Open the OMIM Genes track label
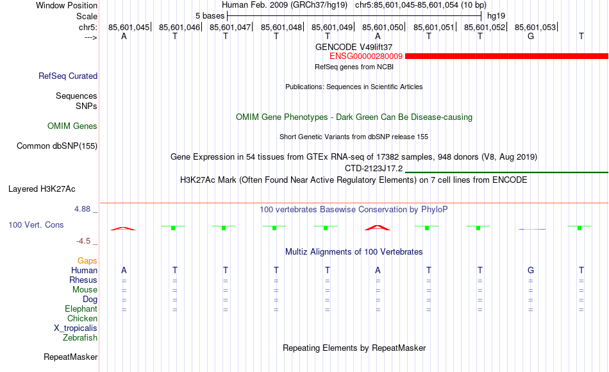This screenshot has width=609, height=372. (x=72, y=126)
